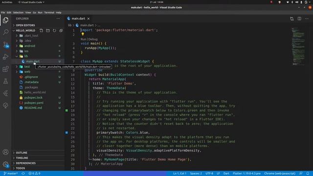Click master branch in status bar
Image resolution: width=313 pixels, height=176 pixels.
coord(11,174)
